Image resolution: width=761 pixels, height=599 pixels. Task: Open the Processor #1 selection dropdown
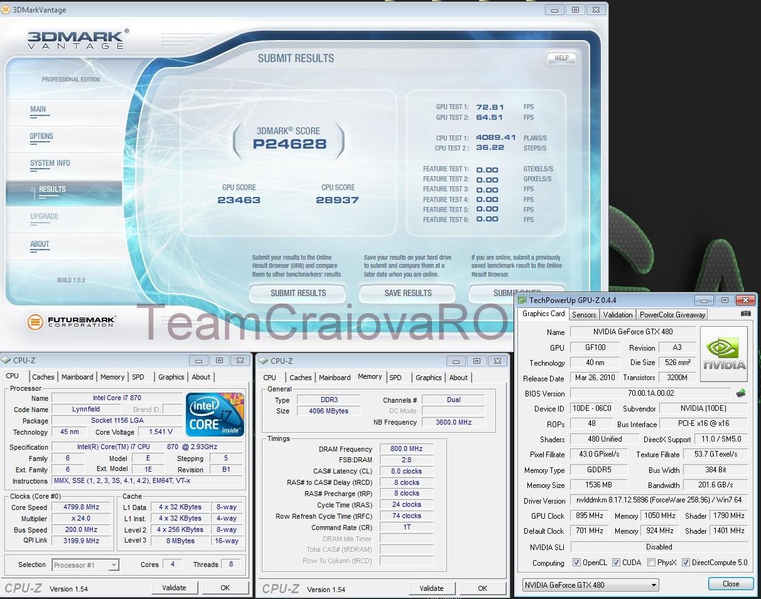tap(85, 565)
